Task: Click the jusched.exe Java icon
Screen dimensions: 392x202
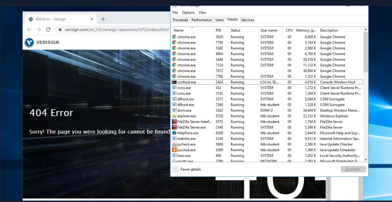Action: [174, 150]
